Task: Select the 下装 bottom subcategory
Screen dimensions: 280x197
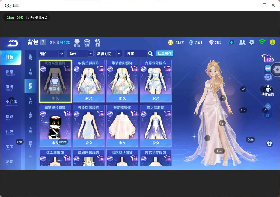Action: tap(30, 129)
